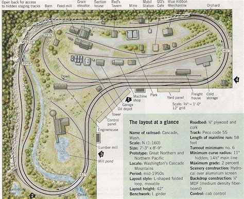Select the 'Lumber mill' label
The image size is (244, 199).
[x=108, y=148]
